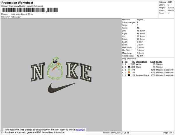The height and width of the screenshot is (135, 175).
Task: Click the white thread color swatch
Action: point(129,64)
